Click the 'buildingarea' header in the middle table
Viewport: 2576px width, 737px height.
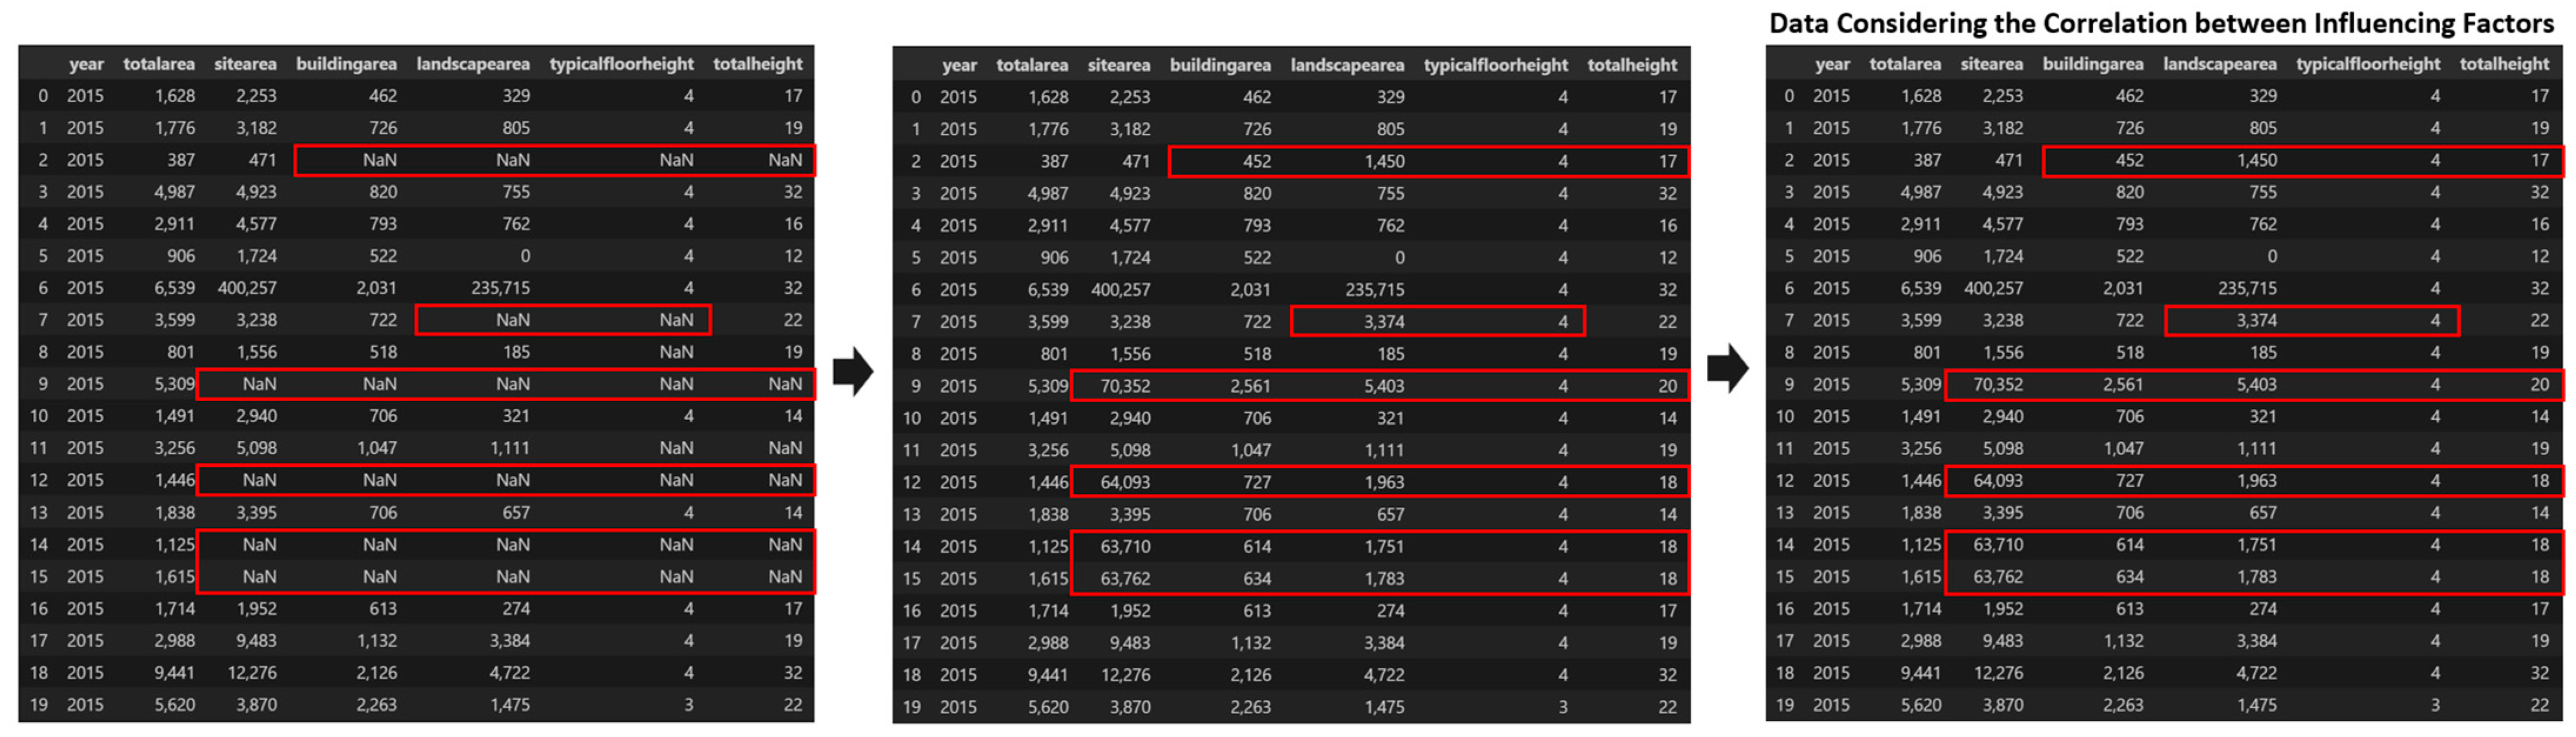[x=1220, y=65]
